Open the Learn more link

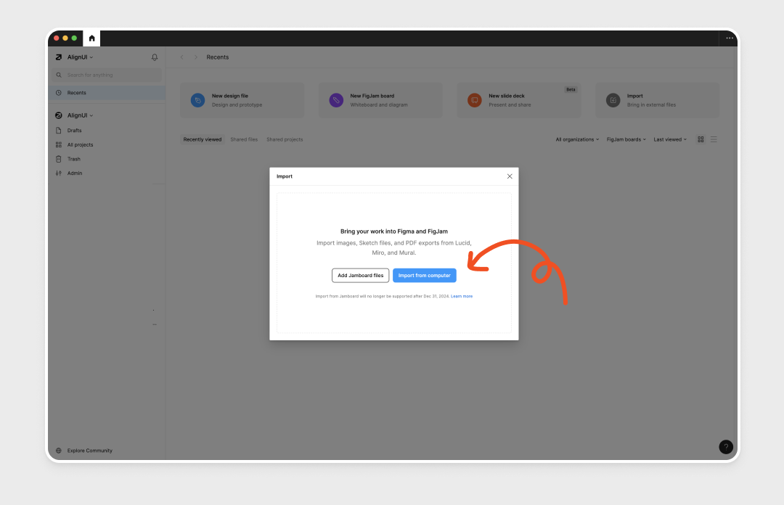coord(462,296)
